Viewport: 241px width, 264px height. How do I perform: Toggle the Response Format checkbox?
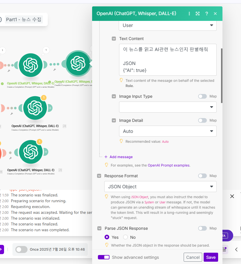tap(99, 176)
